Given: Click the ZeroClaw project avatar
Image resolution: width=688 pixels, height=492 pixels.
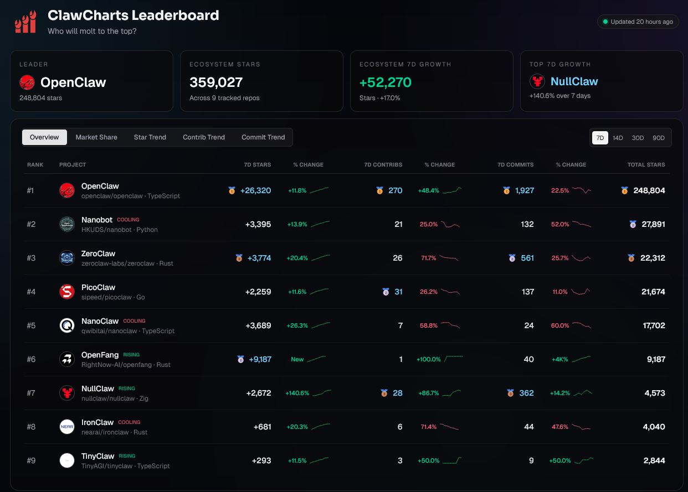Looking at the screenshot, I should coord(67,258).
